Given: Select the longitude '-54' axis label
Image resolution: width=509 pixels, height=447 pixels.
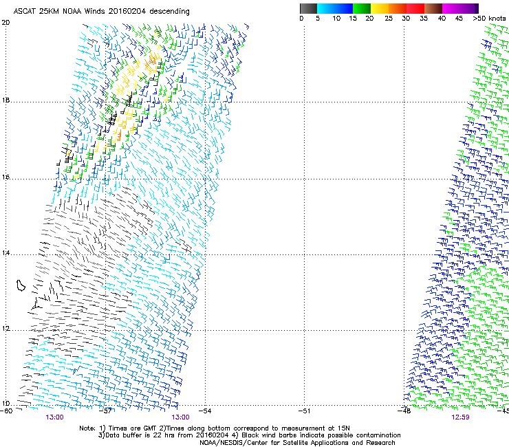Looking at the screenshot, I should [x=205, y=411].
